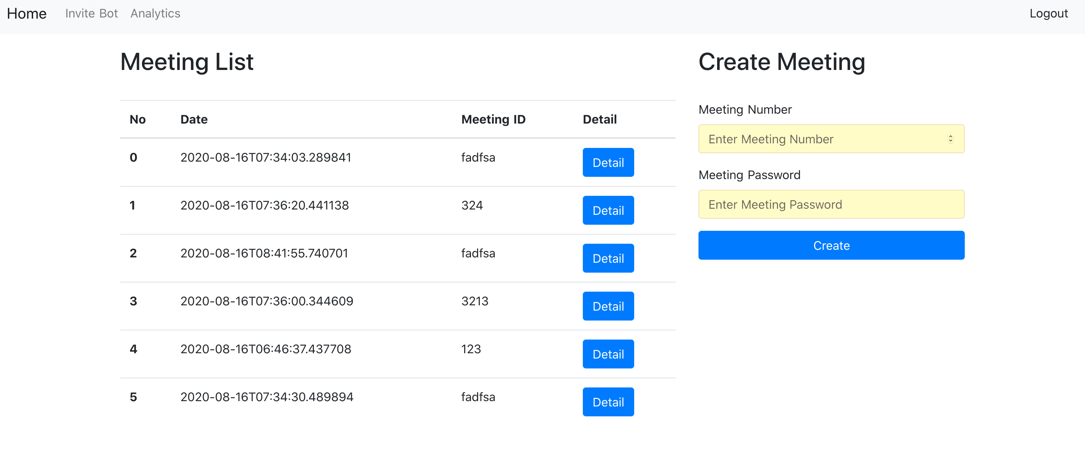This screenshot has height=473, width=1085.
Task: Click the fadfsa ID in row 0
Action: 478,157
